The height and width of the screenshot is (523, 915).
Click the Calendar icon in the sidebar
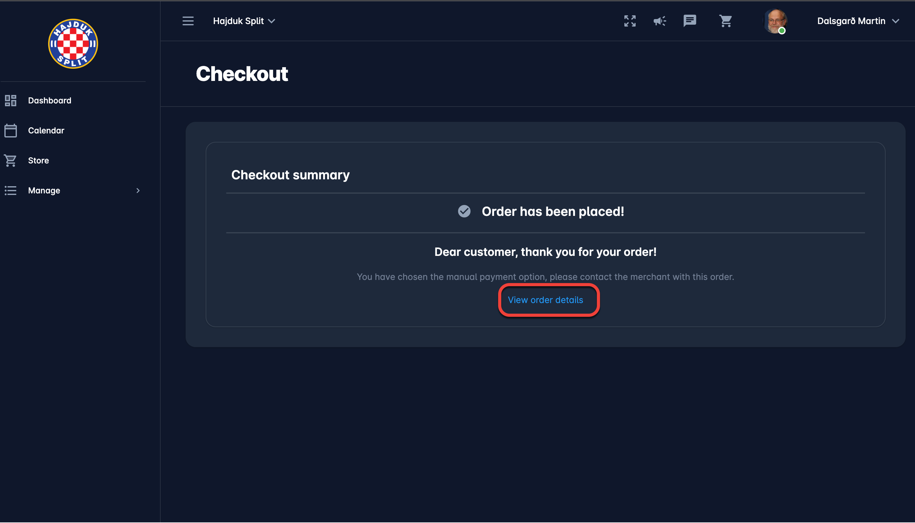click(x=10, y=131)
